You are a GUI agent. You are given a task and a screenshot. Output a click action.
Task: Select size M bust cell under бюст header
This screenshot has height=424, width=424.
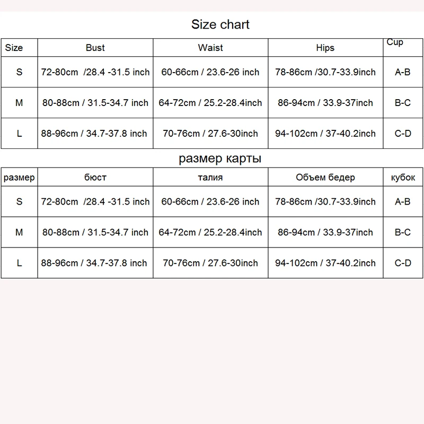pos(95,232)
